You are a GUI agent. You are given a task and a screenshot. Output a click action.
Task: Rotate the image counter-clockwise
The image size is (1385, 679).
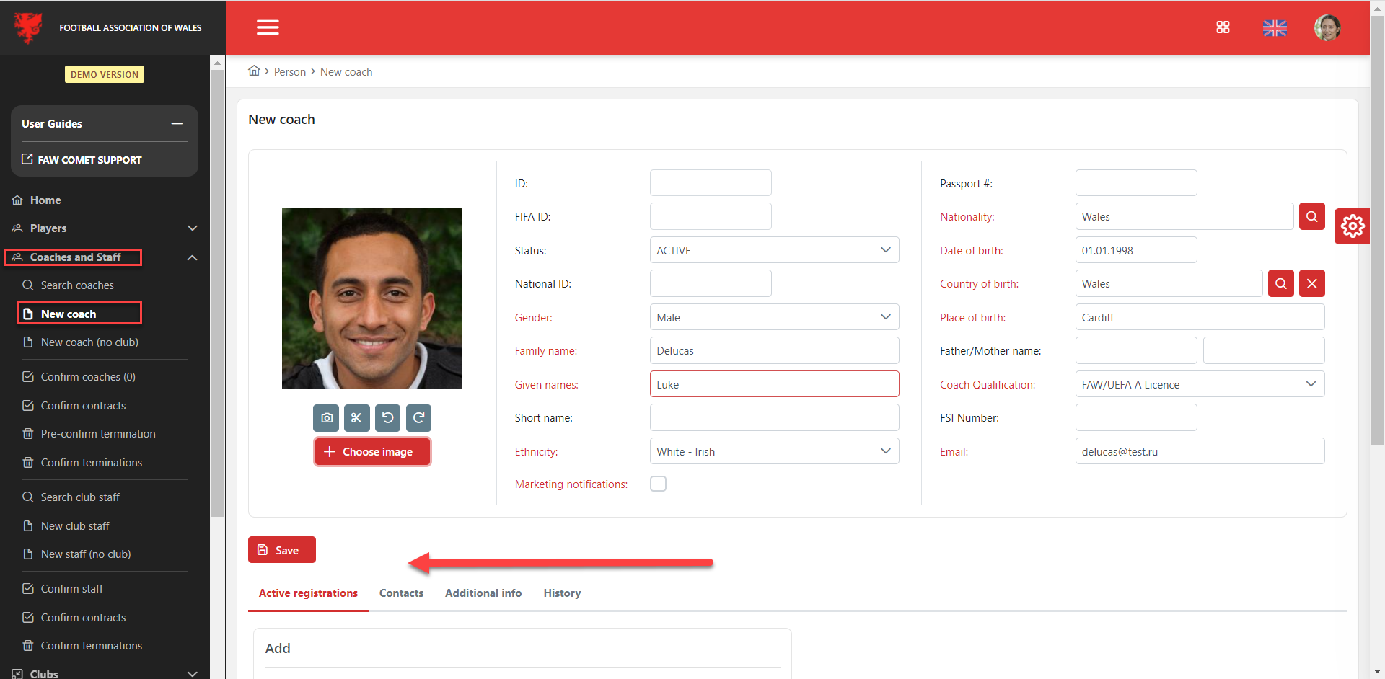[x=387, y=418]
